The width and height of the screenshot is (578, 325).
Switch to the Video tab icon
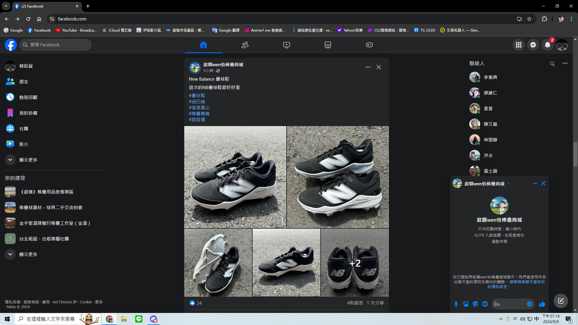[x=286, y=45]
